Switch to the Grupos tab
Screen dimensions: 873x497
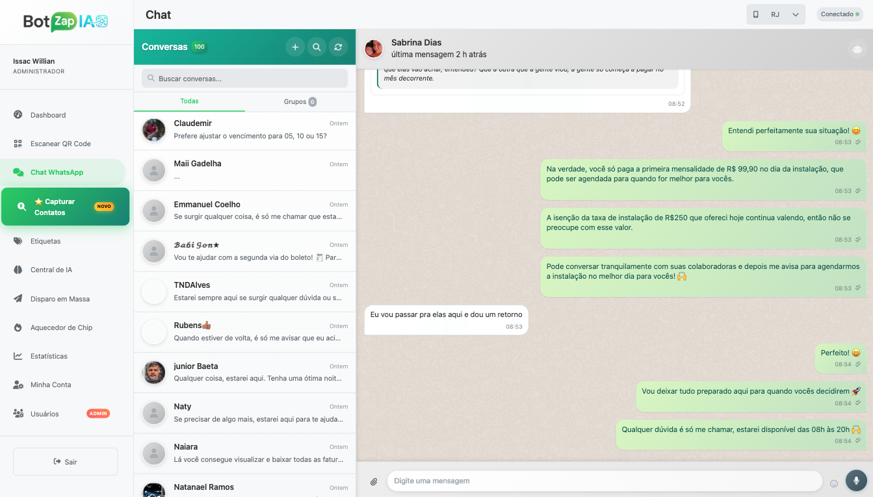(x=300, y=101)
